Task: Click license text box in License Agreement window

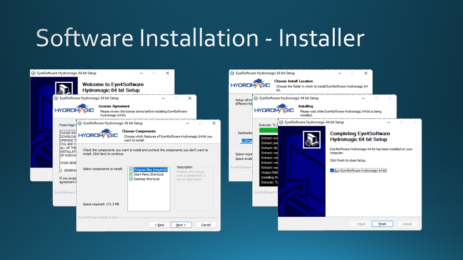Action: click(x=68, y=152)
